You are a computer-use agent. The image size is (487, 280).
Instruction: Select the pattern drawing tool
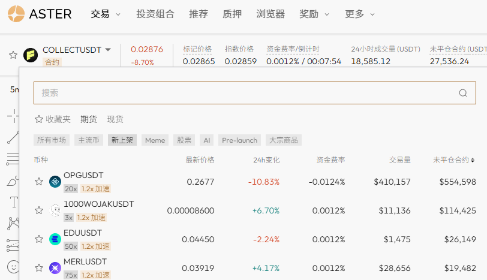point(13,224)
